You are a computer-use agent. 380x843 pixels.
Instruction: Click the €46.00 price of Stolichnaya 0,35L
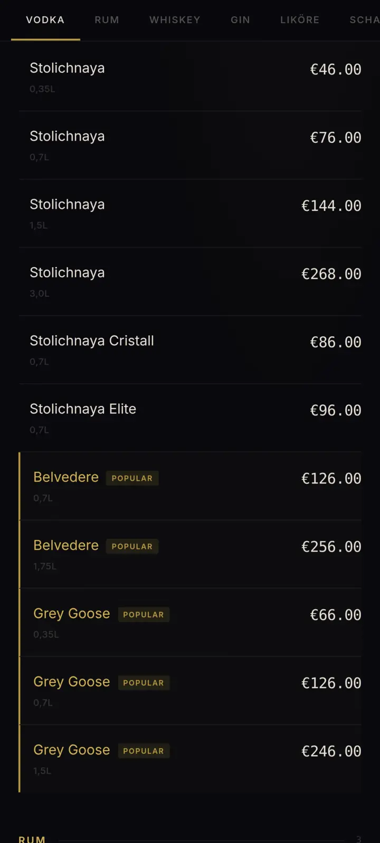click(335, 69)
